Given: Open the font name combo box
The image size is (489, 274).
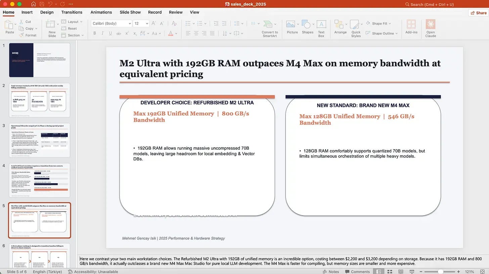Looking at the screenshot, I should tap(111, 23).
